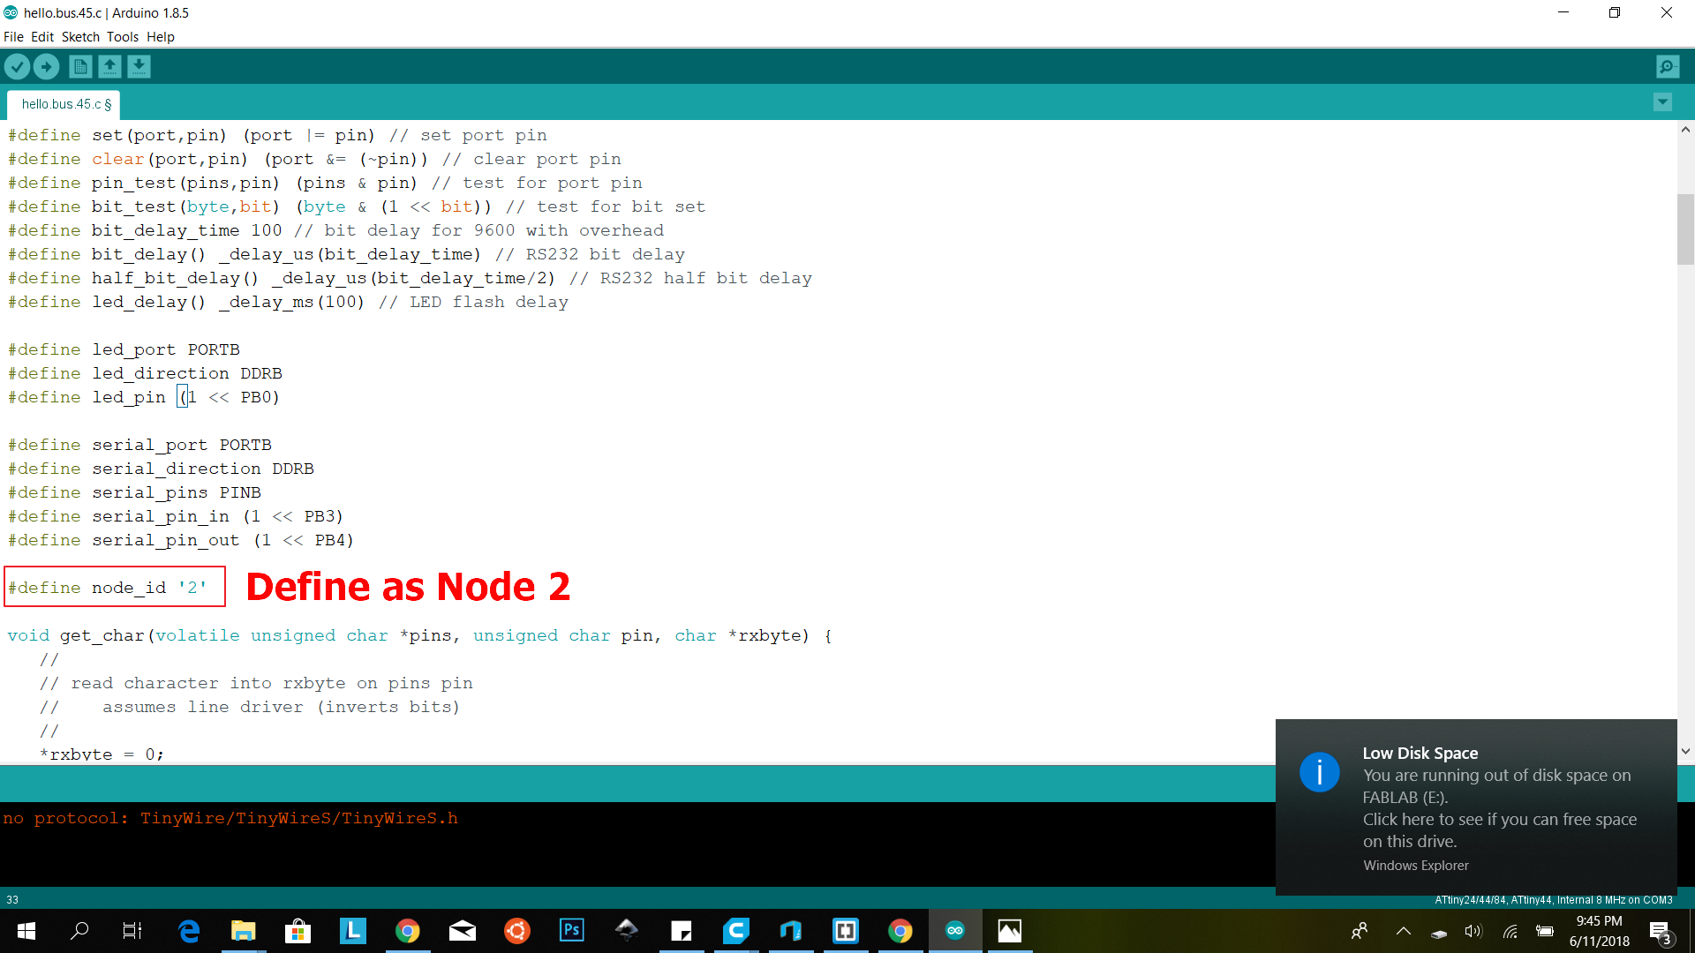Image resolution: width=1695 pixels, height=953 pixels.
Task: Click the Verify sketch checkmark button
Action: pos(17,66)
